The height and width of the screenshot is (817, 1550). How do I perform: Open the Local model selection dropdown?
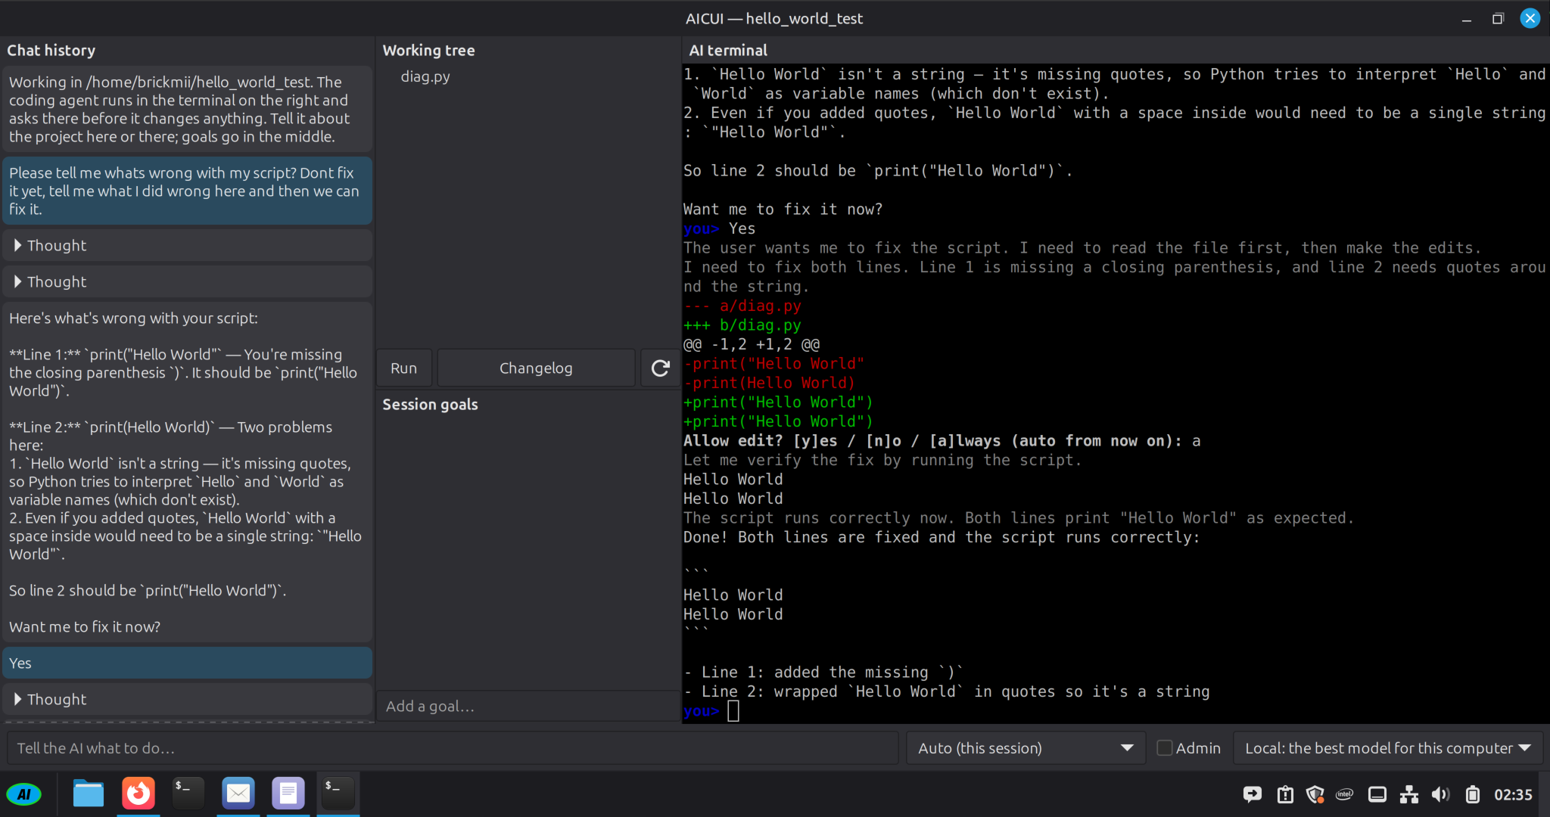1388,748
